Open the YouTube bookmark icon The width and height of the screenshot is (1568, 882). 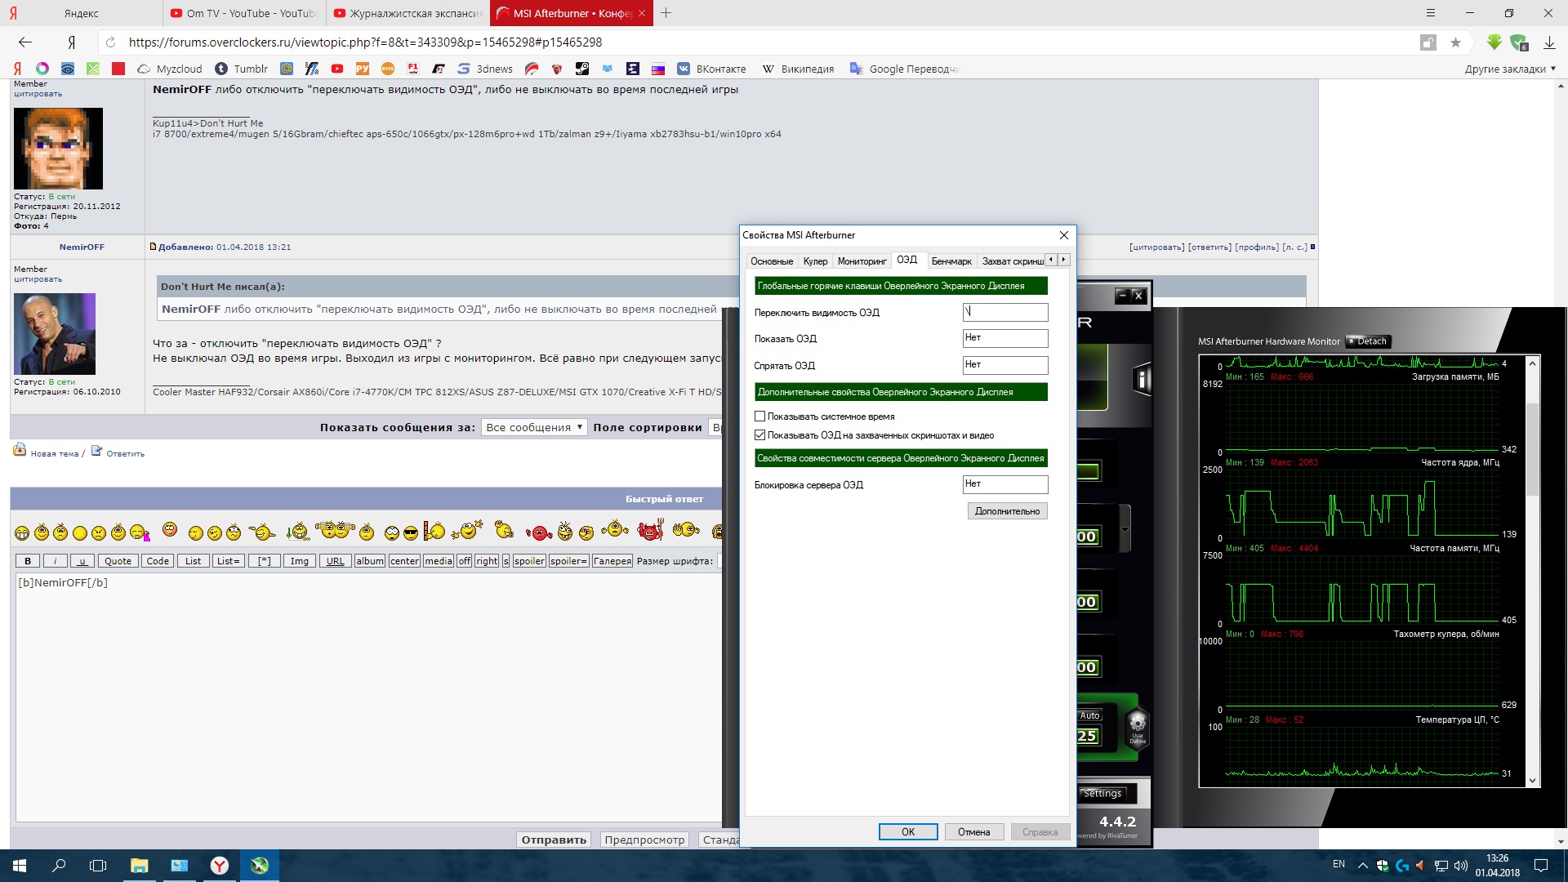tap(336, 69)
